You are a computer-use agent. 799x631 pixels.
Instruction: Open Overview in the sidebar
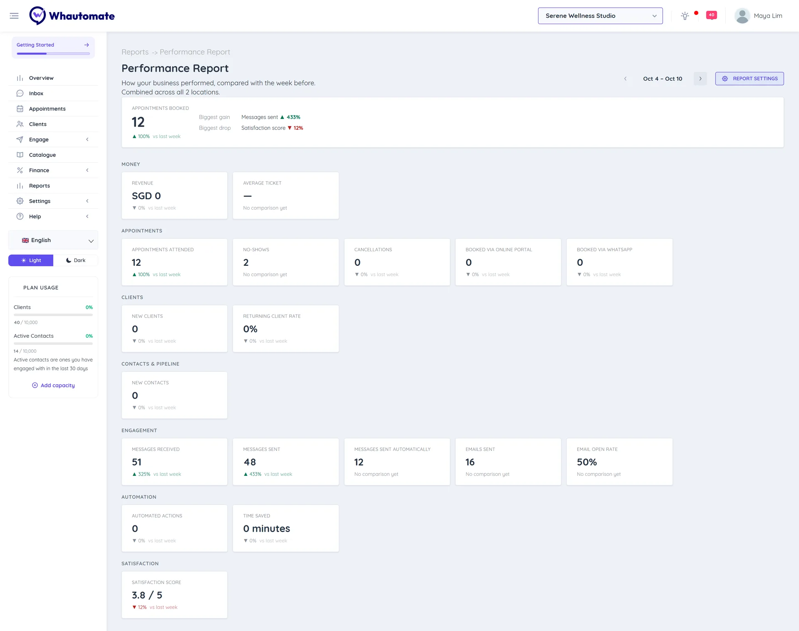(x=53, y=78)
